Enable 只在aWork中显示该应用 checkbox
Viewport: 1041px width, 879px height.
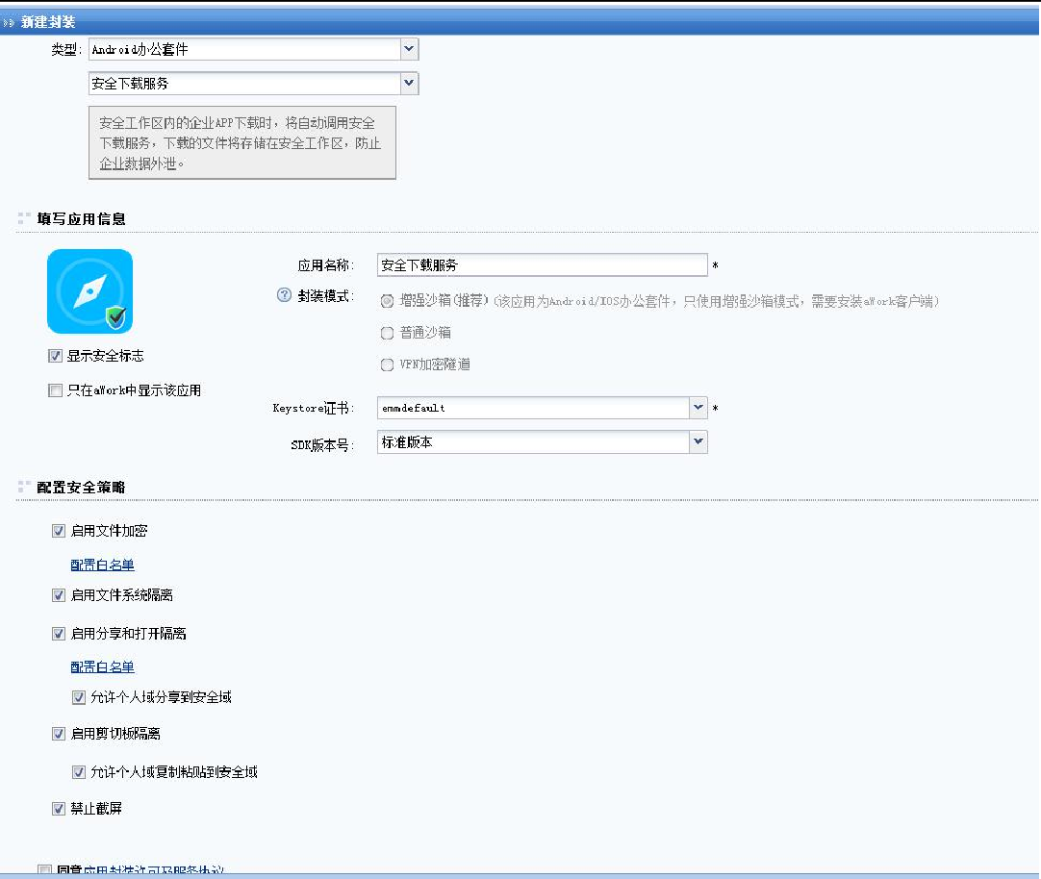tap(55, 390)
